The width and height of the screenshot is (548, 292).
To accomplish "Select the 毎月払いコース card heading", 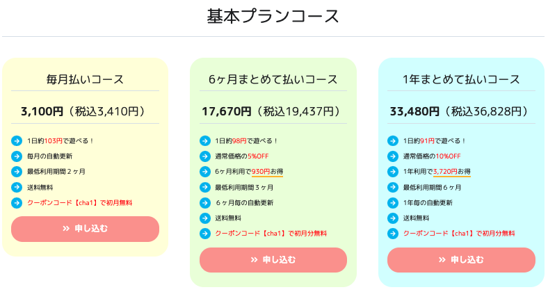I will 85,79.
